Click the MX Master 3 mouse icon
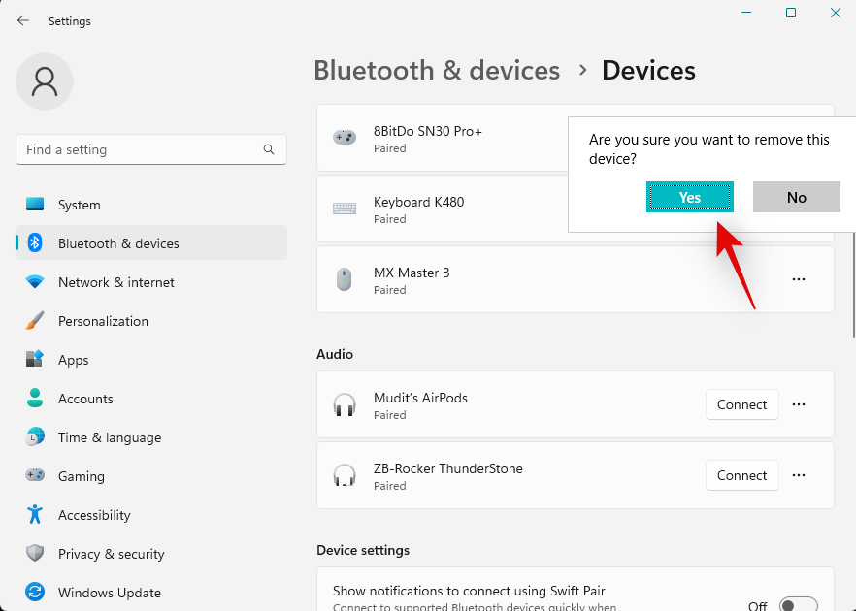 pyautogui.click(x=344, y=280)
